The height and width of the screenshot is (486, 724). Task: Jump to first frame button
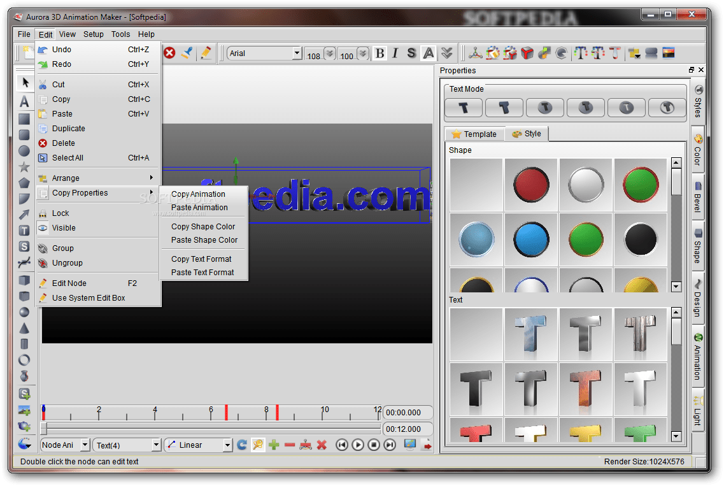(342, 445)
